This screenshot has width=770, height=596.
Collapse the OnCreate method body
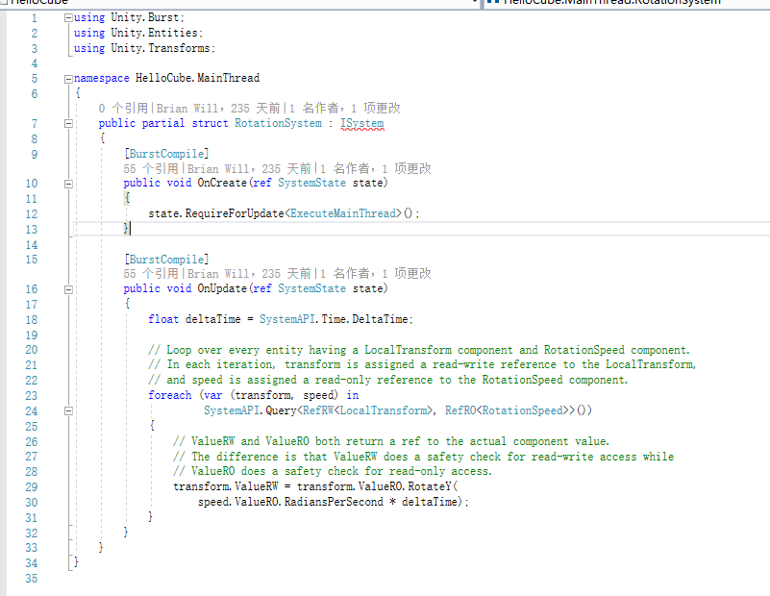(x=68, y=185)
